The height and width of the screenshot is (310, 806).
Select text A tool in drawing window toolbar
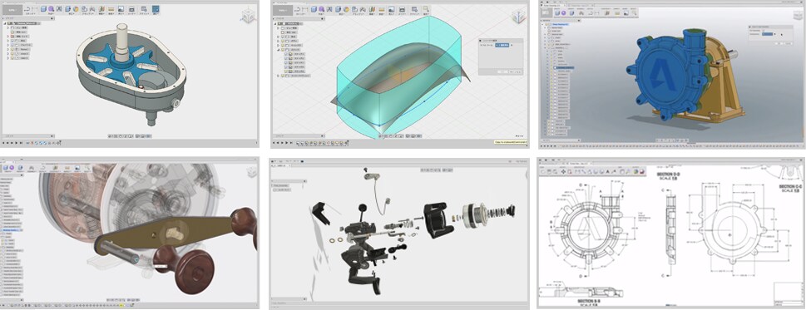click(607, 171)
